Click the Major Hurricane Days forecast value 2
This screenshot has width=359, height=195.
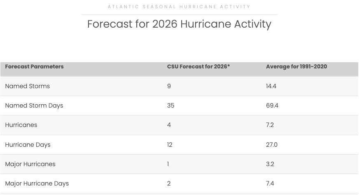[169, 183]
